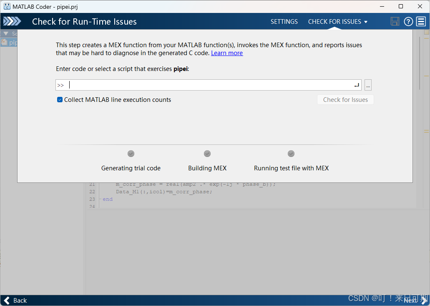Screen dimensions: 430x306
Task: Follow the Learn more link
Action: pyautogui.click(x=227, y=53)
